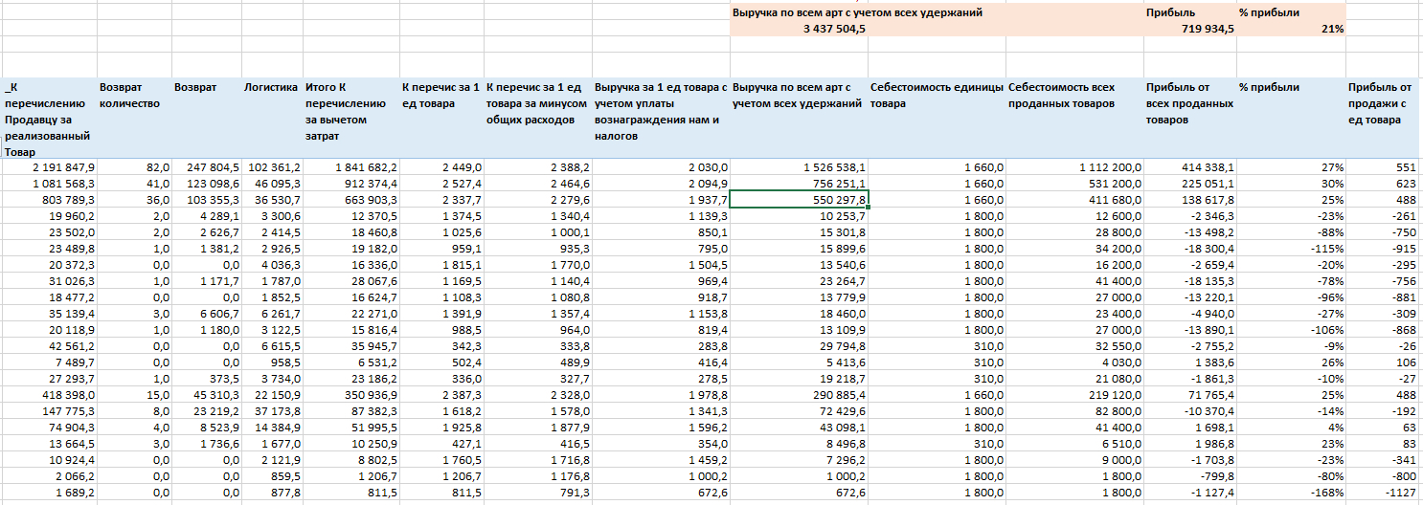Select the total profit cell 719 934,5
Screen dimensions: 1423x505
point(1188,29)
